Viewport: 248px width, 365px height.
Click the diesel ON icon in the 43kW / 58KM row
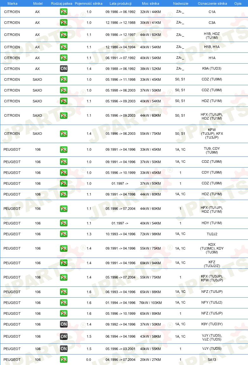coord(64,336)
